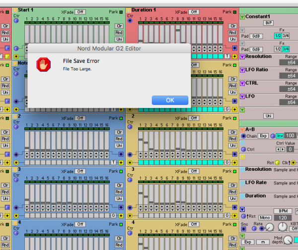Image resolution: width=298 pixels, height=250 pixels.
Task: Click Rnd in the Start 1 module
Action: tap(119, 33)
